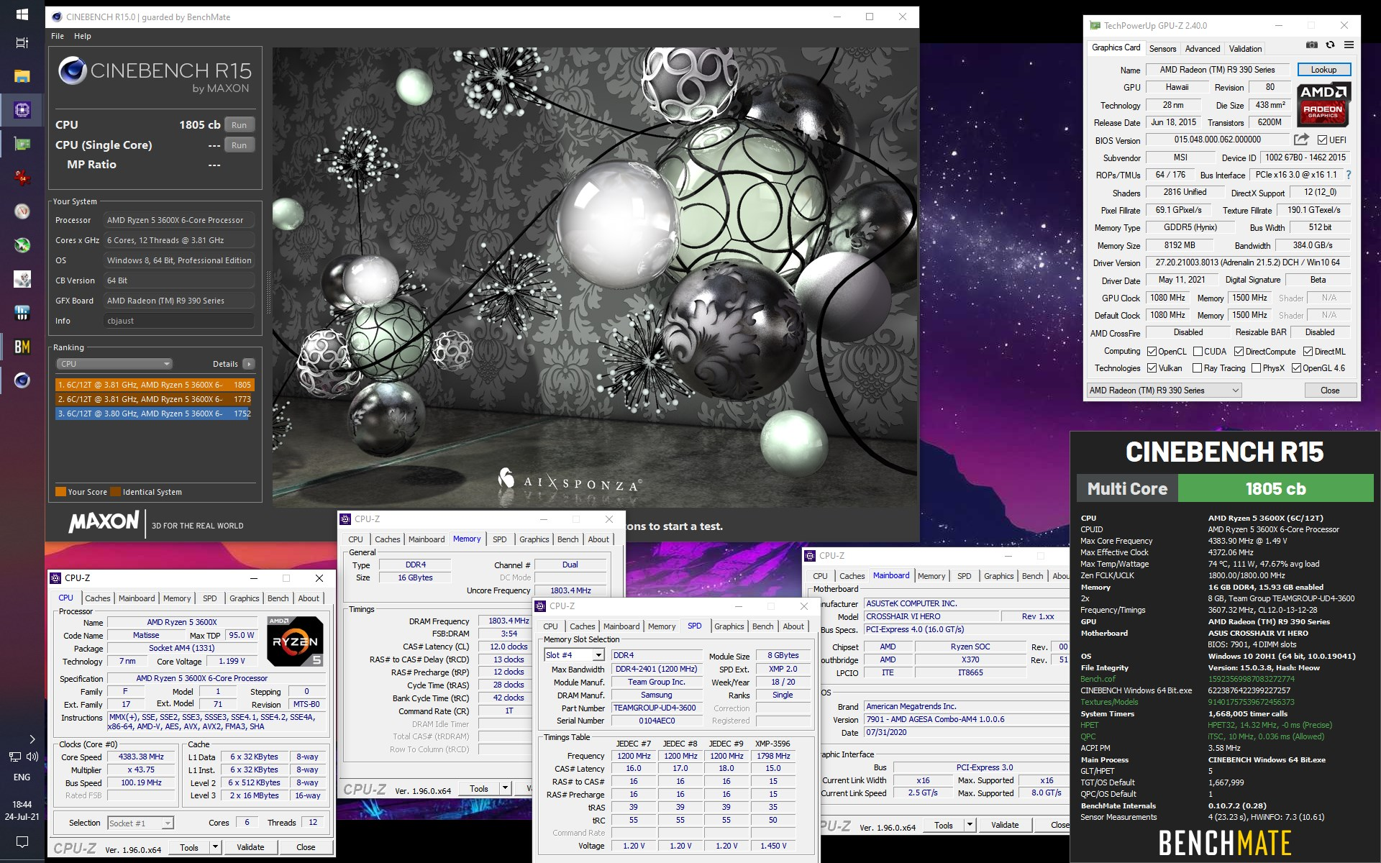Open the round gauge taskbar icon
Image resolution: width=1381 pixels, height=863 pixels.
(22, 211)
